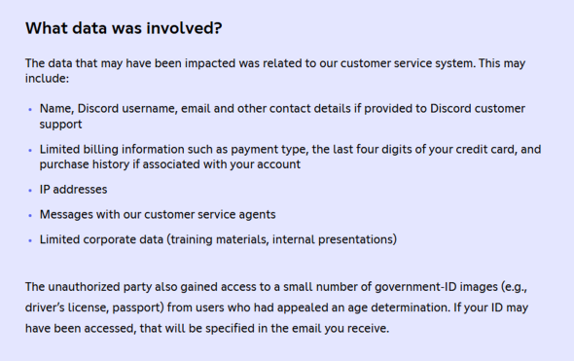Image resolution: width=574 pixels, height=361 pixels.
Task: Click the 'Limited corporate data' list item
Action: [x=218, y=239]
